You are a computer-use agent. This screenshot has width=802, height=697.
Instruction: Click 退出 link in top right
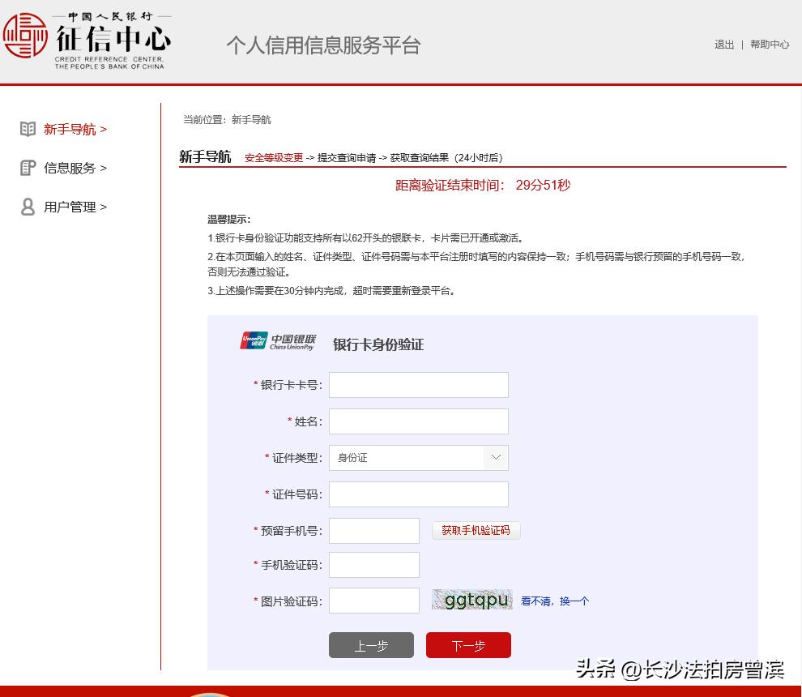pyautogui.click(x=723, y=45)
